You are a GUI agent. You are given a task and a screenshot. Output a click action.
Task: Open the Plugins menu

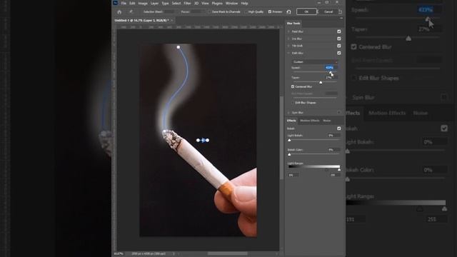point(217,3)
